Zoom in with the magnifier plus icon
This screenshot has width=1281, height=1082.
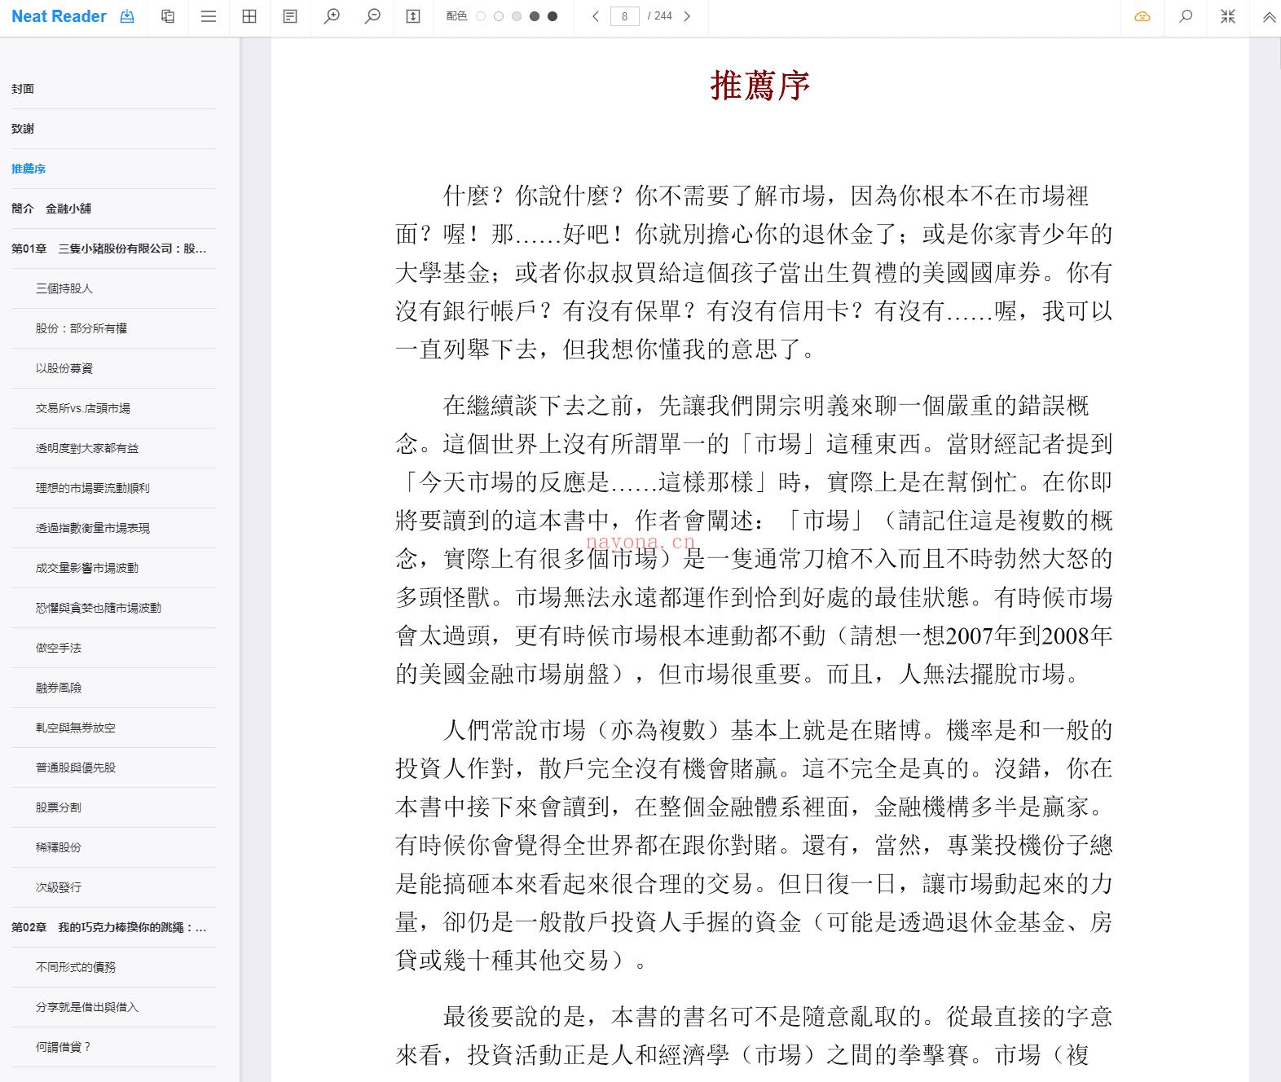332,16
